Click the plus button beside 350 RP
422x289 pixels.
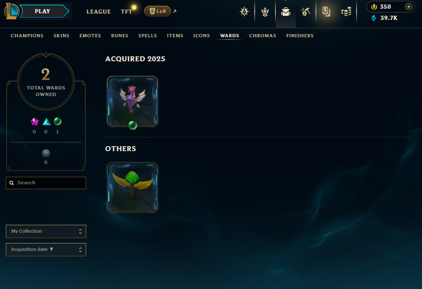(x=408, y=7)
